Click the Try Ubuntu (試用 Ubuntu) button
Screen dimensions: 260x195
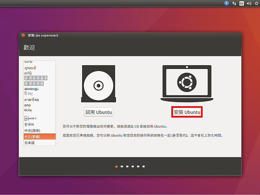coord(98,112)
